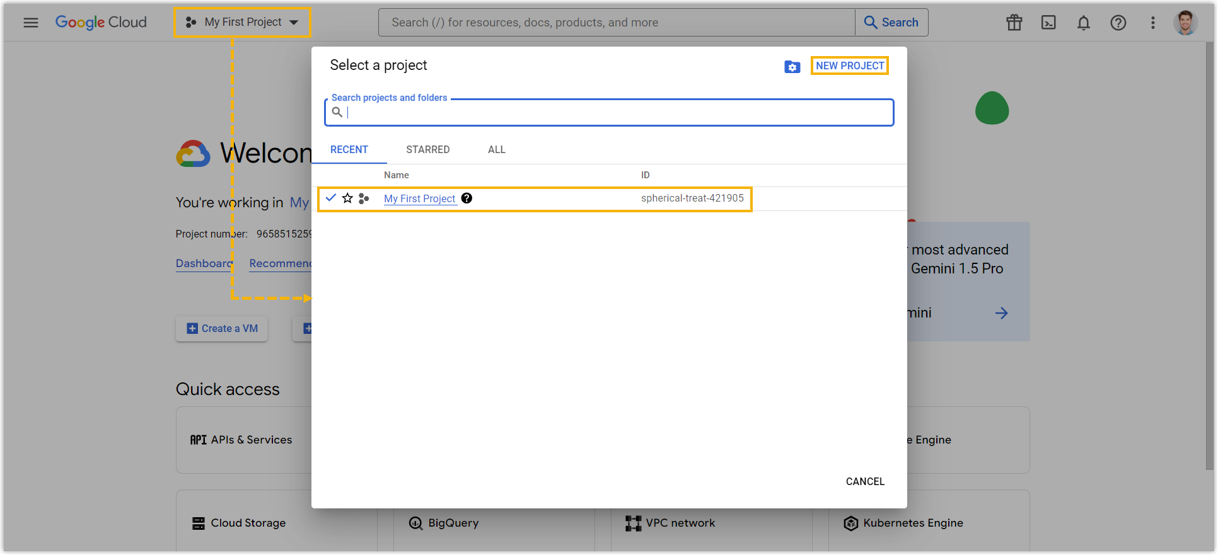Open the help question mark menu
The height and width of the screenshot is (555, 1218).
[x=1118, y=23]
